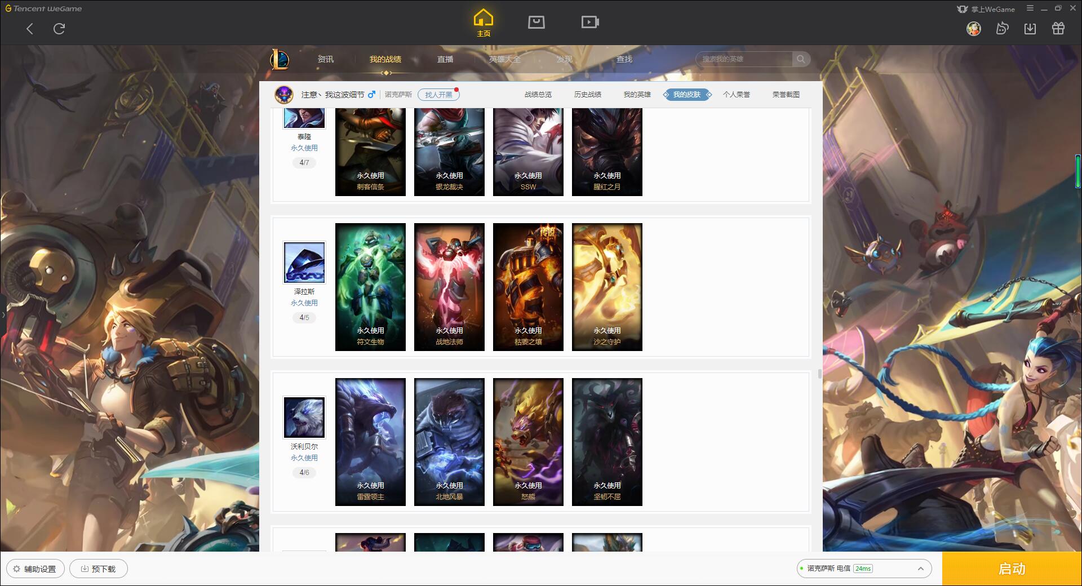Click the 4/6 skin count for 沃利贝尔
Screen dimensions: 1082x586
coord(304,473)
